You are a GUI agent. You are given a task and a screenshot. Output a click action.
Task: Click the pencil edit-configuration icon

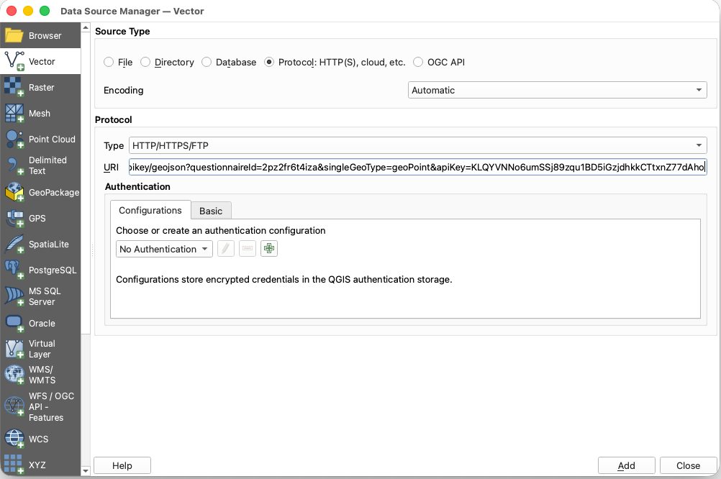click(x=226, y=249)
